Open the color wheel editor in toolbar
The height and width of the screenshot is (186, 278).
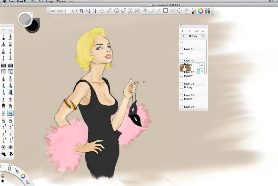click(x=201, y=11)
